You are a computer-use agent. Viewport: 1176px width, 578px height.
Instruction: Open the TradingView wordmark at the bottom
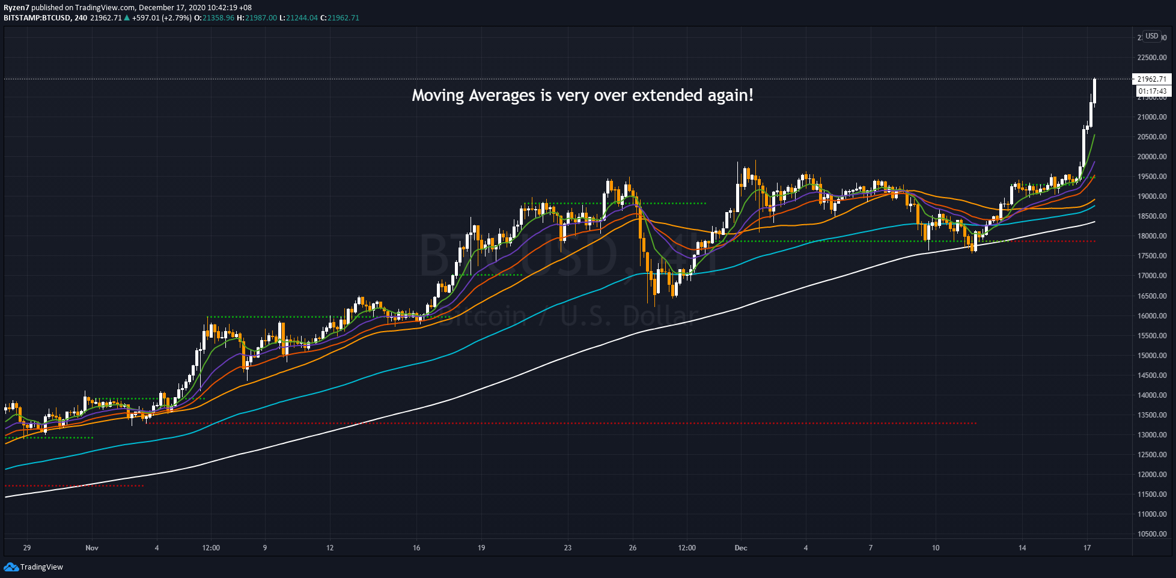click(x=41, y=567)
